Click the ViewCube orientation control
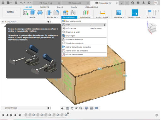 (x=152, y=28)
